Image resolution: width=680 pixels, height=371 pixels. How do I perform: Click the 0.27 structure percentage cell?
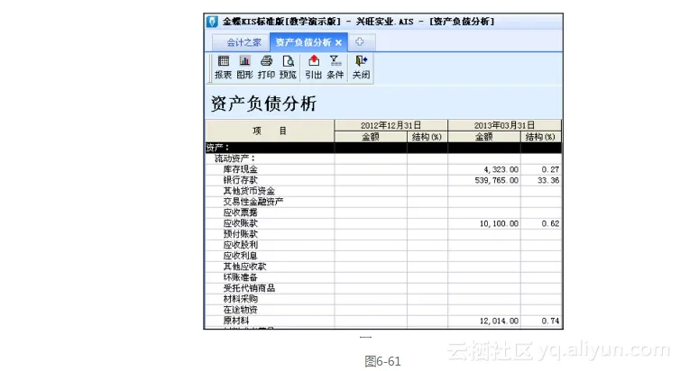pyautogui.click(x=540, y=169)
